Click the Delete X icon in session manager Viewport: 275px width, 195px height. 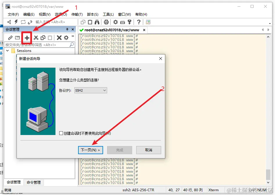pyautogui.click(x=59, y=38)
